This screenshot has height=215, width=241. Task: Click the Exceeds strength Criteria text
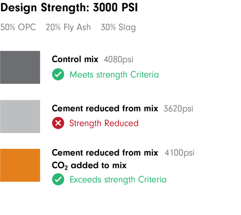click(118, 179)
